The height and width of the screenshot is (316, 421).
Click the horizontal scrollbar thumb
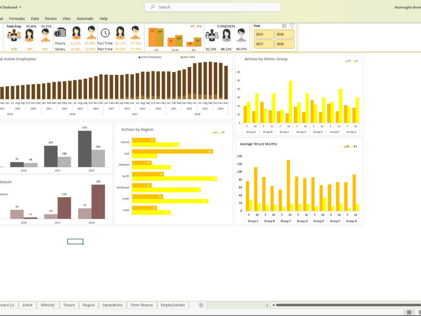click(x=349, y=305)
